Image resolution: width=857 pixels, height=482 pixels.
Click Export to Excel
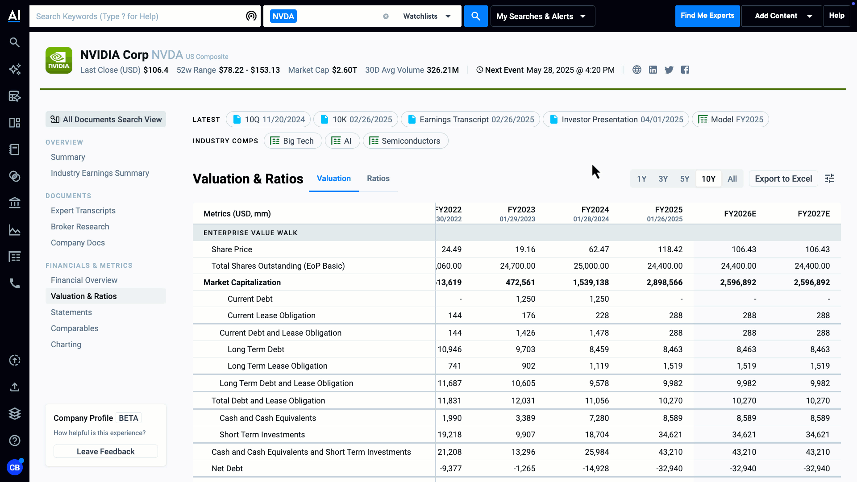tap(783, 179)
